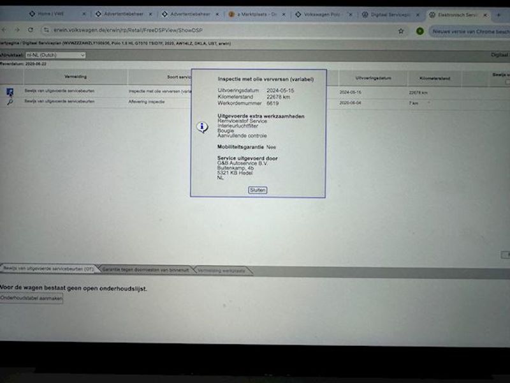Open a new browser tab with plus icon
This screenshot has width=510, height=383.
tap(499, 13)
